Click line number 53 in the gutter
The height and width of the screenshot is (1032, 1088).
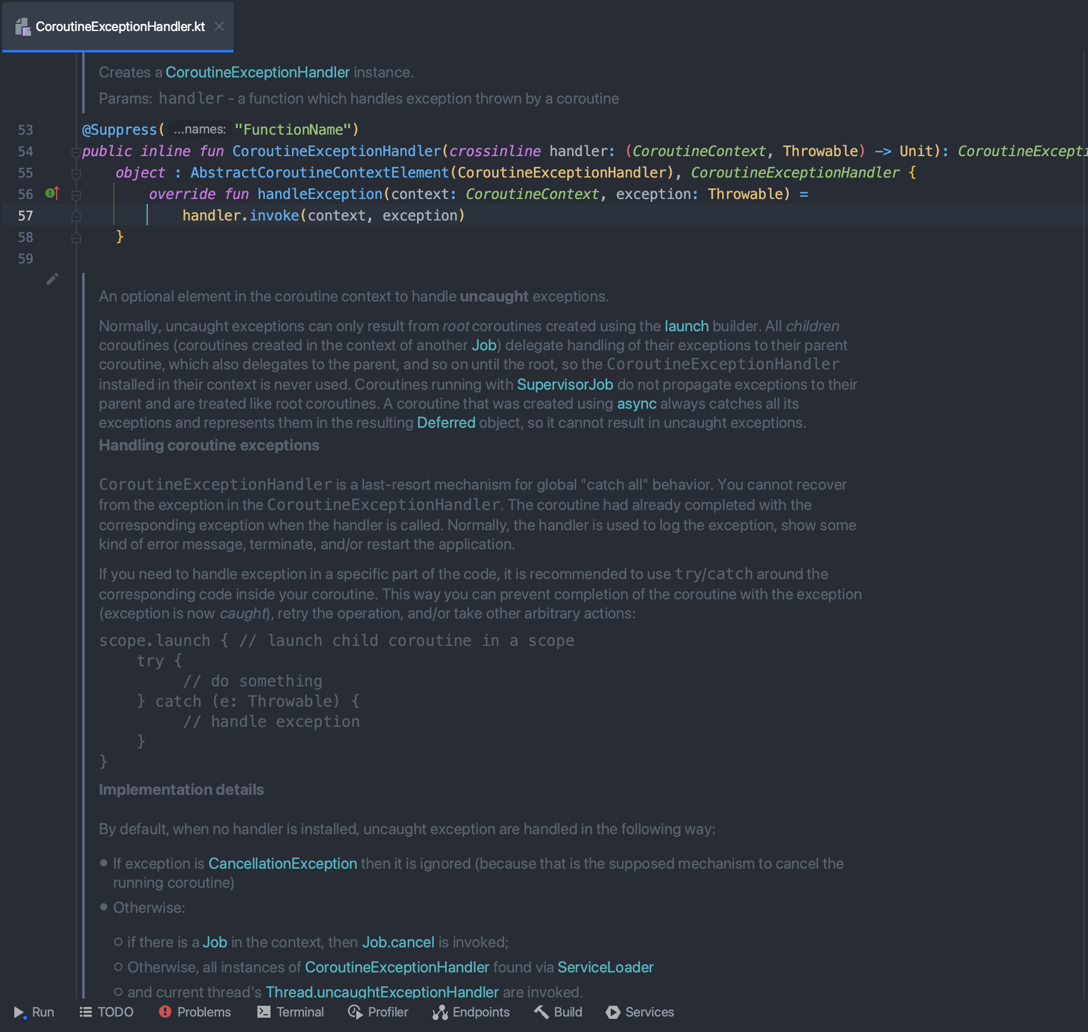[x=26, y=130]
